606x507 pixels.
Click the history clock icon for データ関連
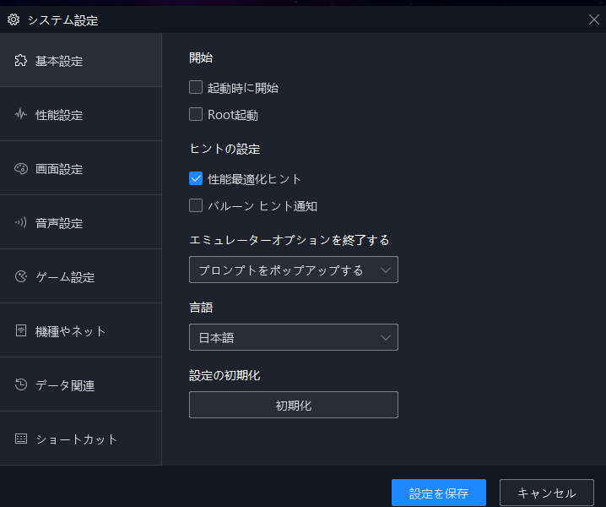(x=21, y=384)
